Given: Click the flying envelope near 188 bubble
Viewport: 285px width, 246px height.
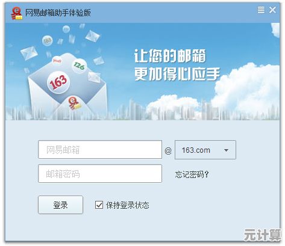Looking at the screenshot, I should coord(29,53).
